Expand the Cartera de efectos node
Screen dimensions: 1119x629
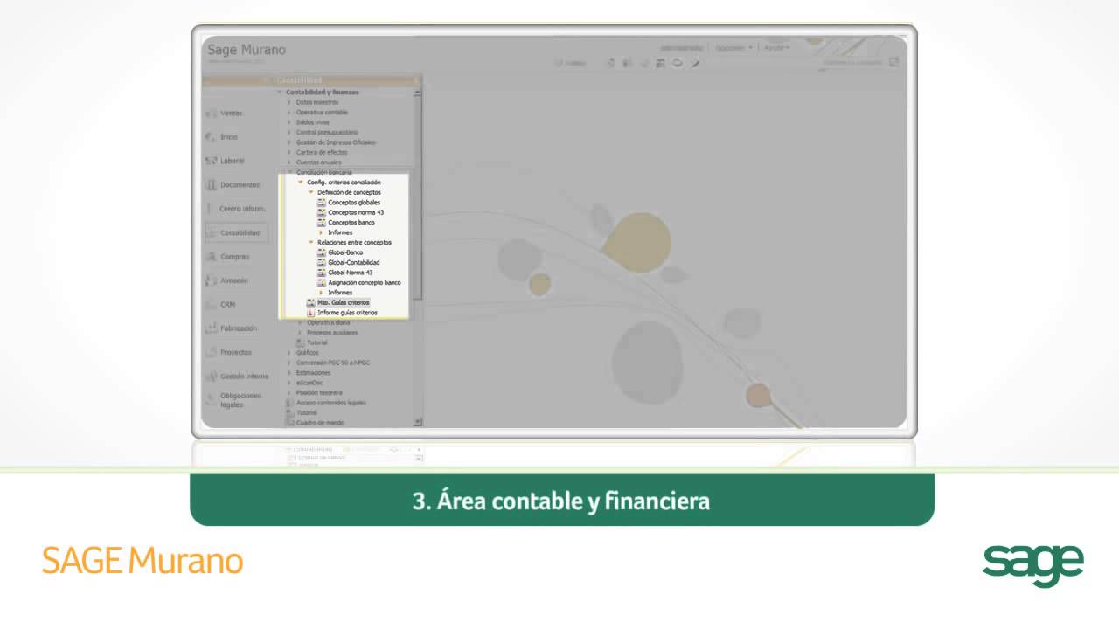click(x=289, y=152)
